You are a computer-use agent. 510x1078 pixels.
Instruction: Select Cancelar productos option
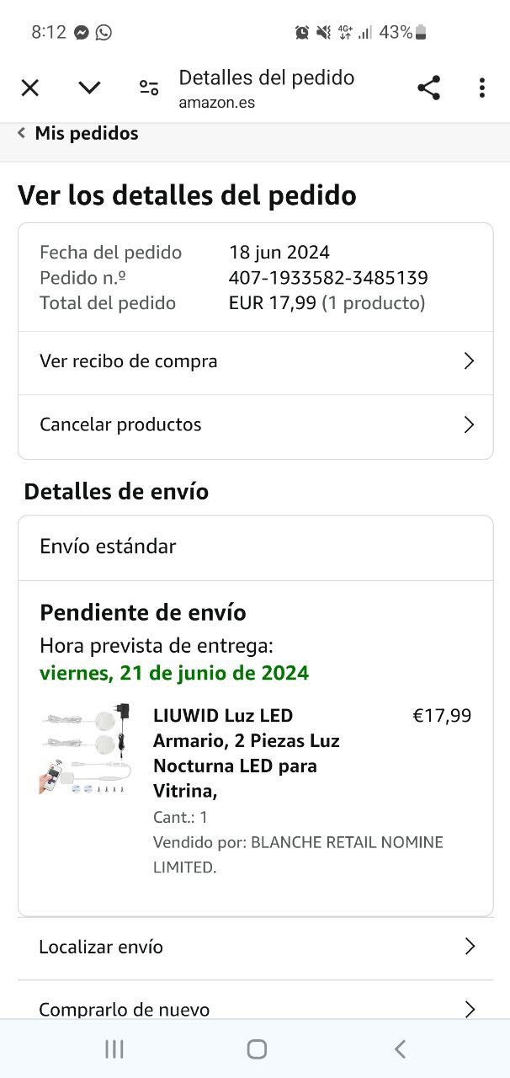pos(120,424)
